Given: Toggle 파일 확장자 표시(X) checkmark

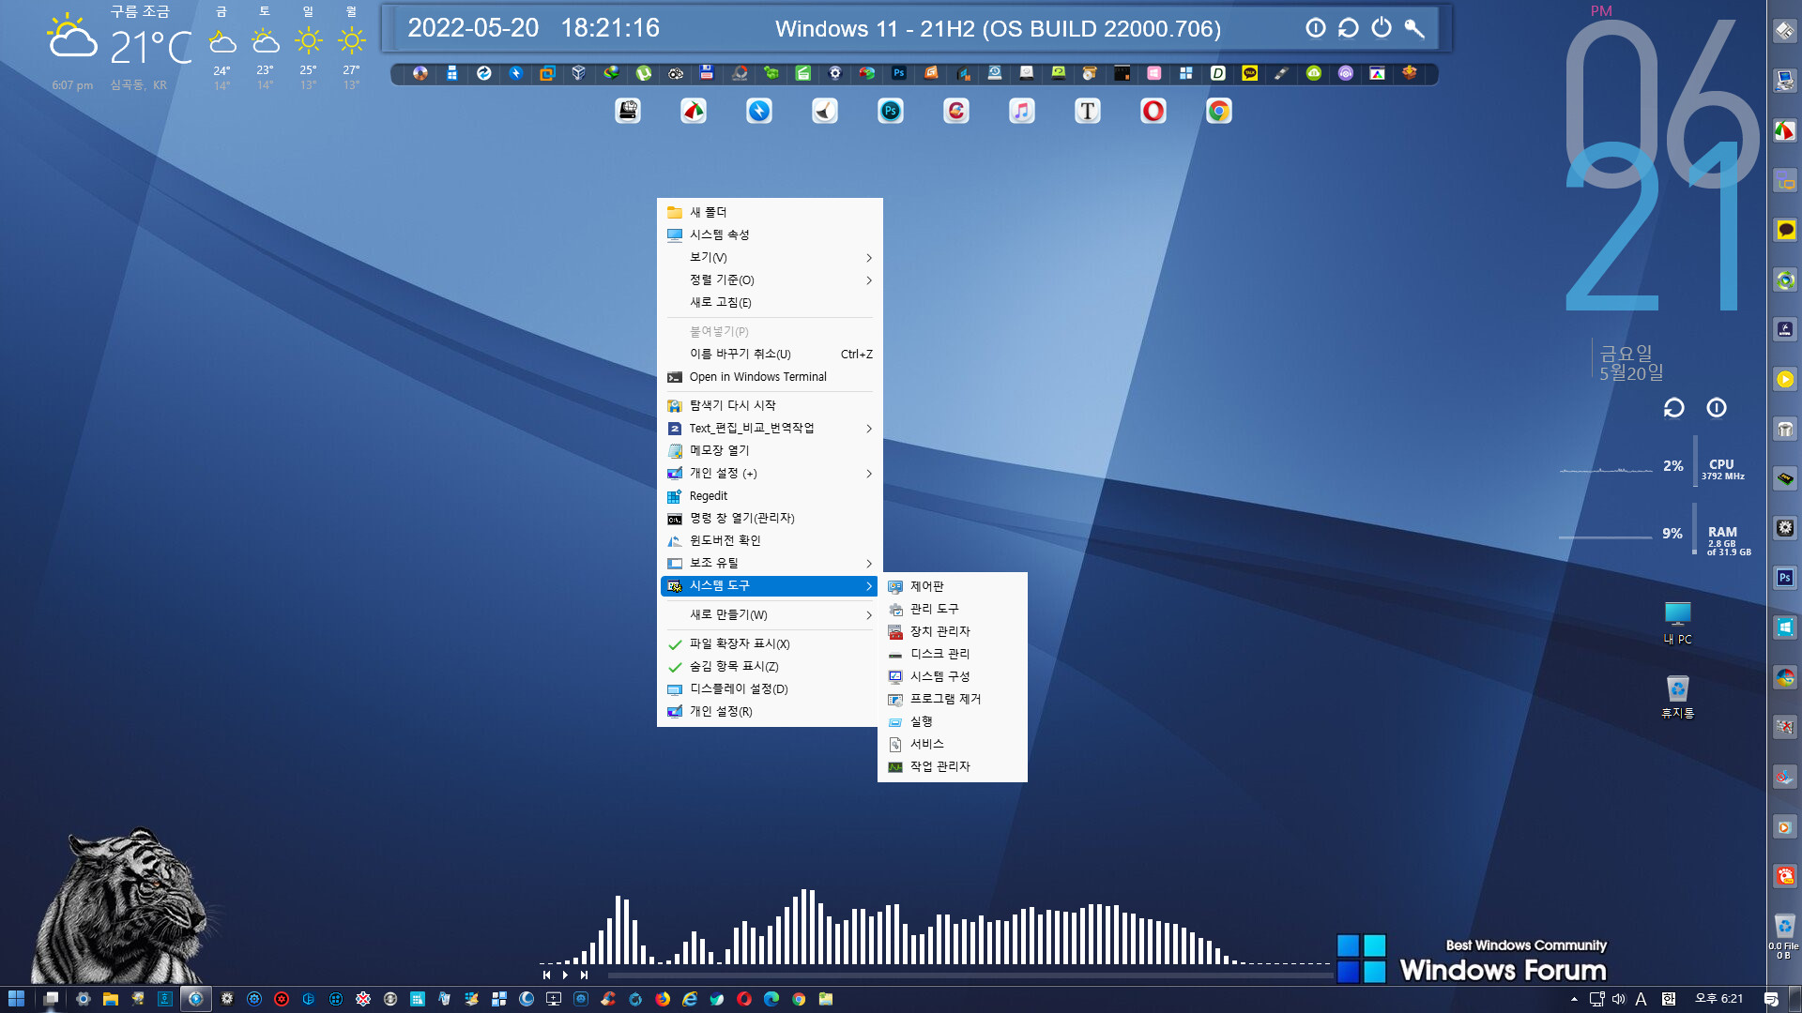Looking at the screenshot, I should coord(674,644).
